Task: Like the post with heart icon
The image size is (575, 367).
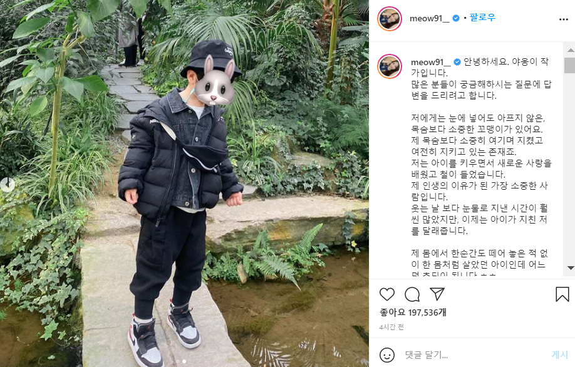Action: click(x=387, y=294)
